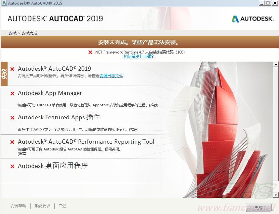Close the installer window
This screenshot has width=279, height=214.
click(x=275, y=3)
